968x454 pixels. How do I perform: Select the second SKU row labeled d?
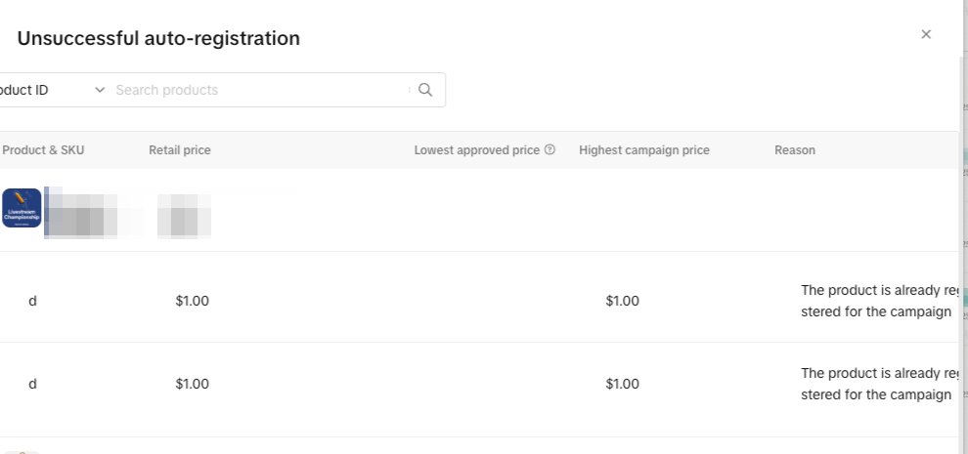(32, 384)
